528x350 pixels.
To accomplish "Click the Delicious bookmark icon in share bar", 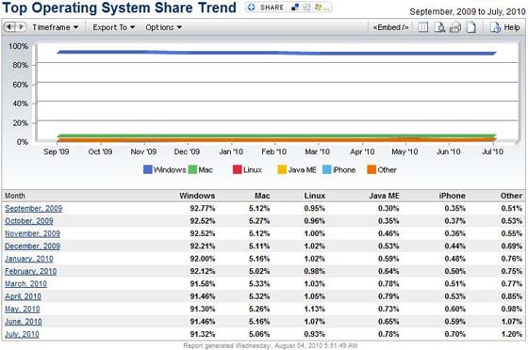I will click(x=295, y=7).
